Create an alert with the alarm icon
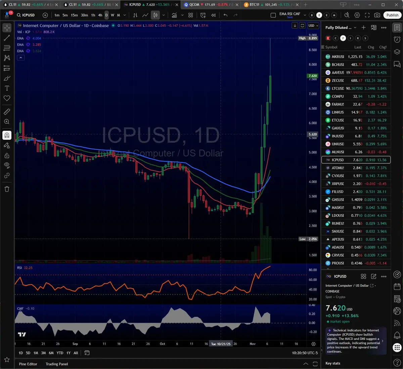 [203, 15]
